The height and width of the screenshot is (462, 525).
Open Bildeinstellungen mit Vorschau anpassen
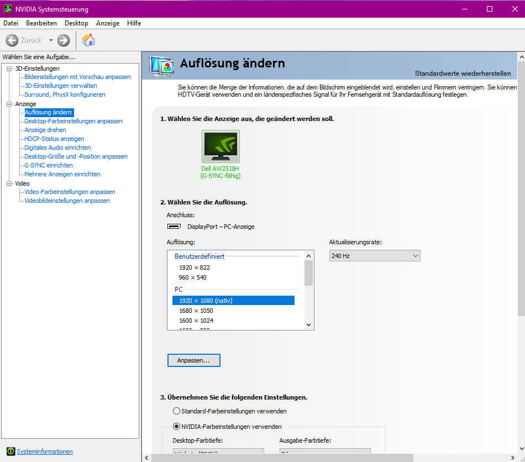(77, 77)
